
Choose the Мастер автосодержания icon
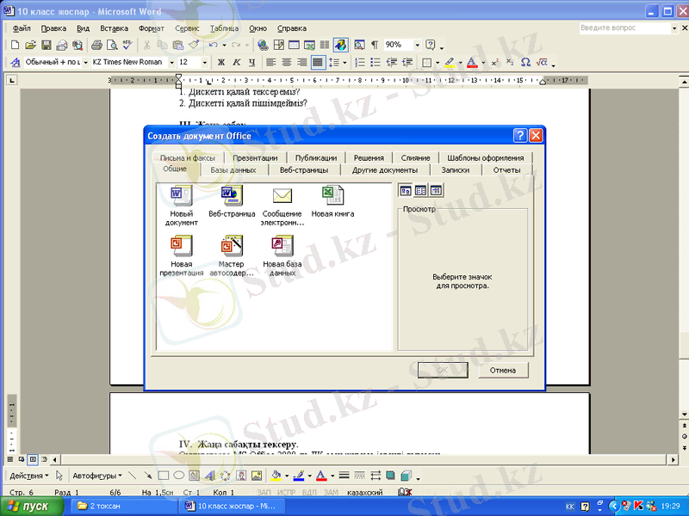pos(232,247)
